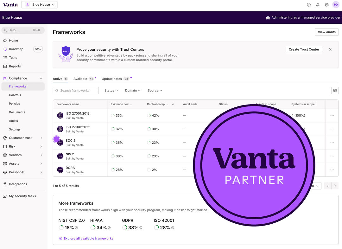Screen dimensions: 342x249
Task: Select Controls in Compliance menu
Action: (x=15, y=95)
